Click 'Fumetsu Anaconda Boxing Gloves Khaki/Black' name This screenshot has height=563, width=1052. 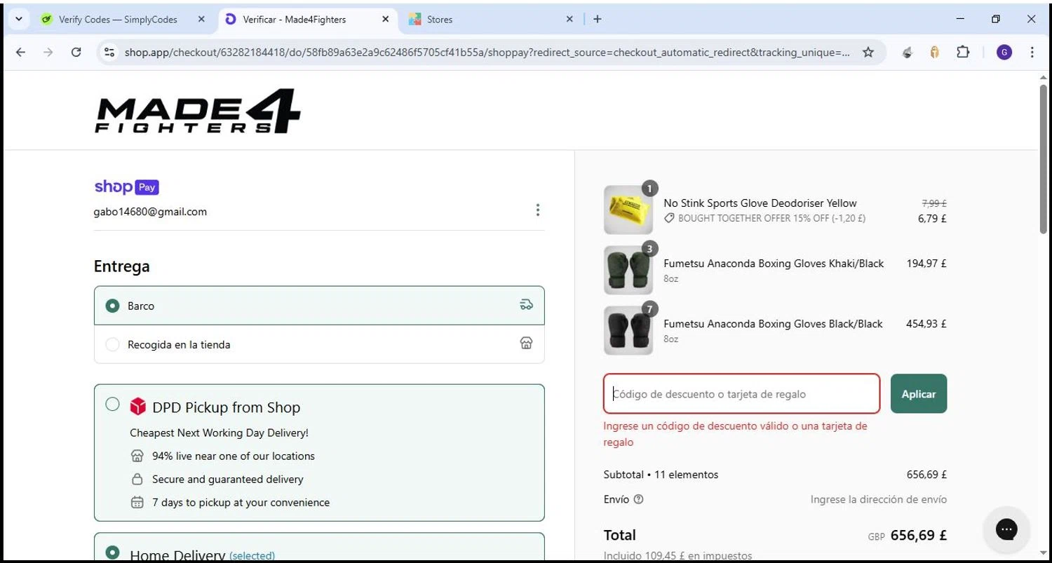pyautogui.click(x=774, y=264)
